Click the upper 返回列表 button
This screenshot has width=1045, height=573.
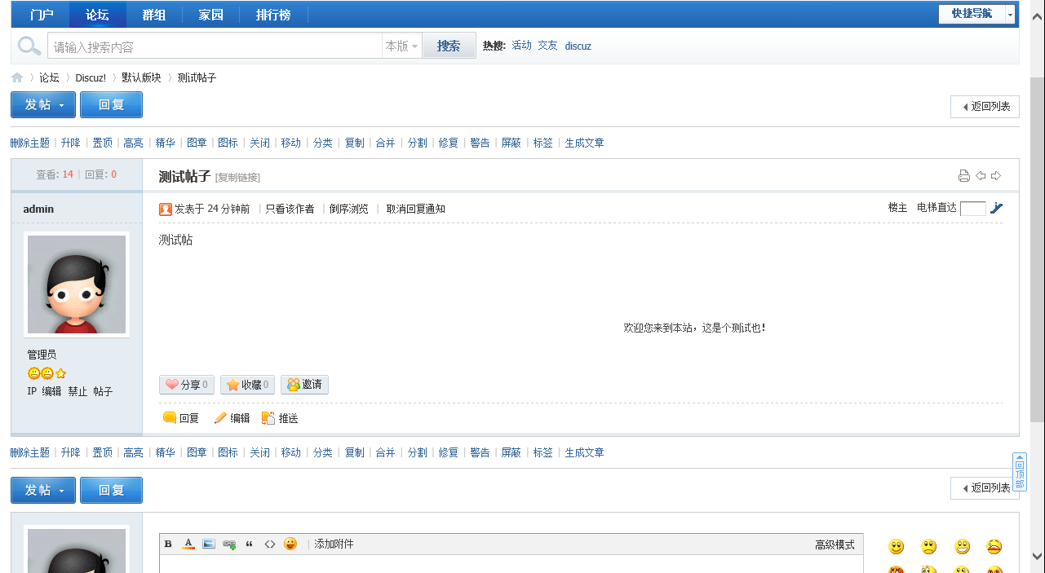coord(985,107)
